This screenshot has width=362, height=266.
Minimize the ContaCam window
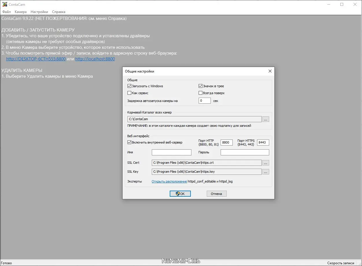point(329,4)
